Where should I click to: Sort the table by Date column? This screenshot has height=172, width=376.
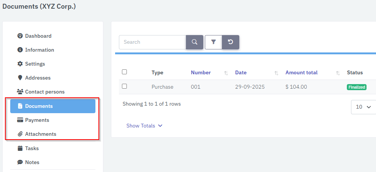[241, 72]
